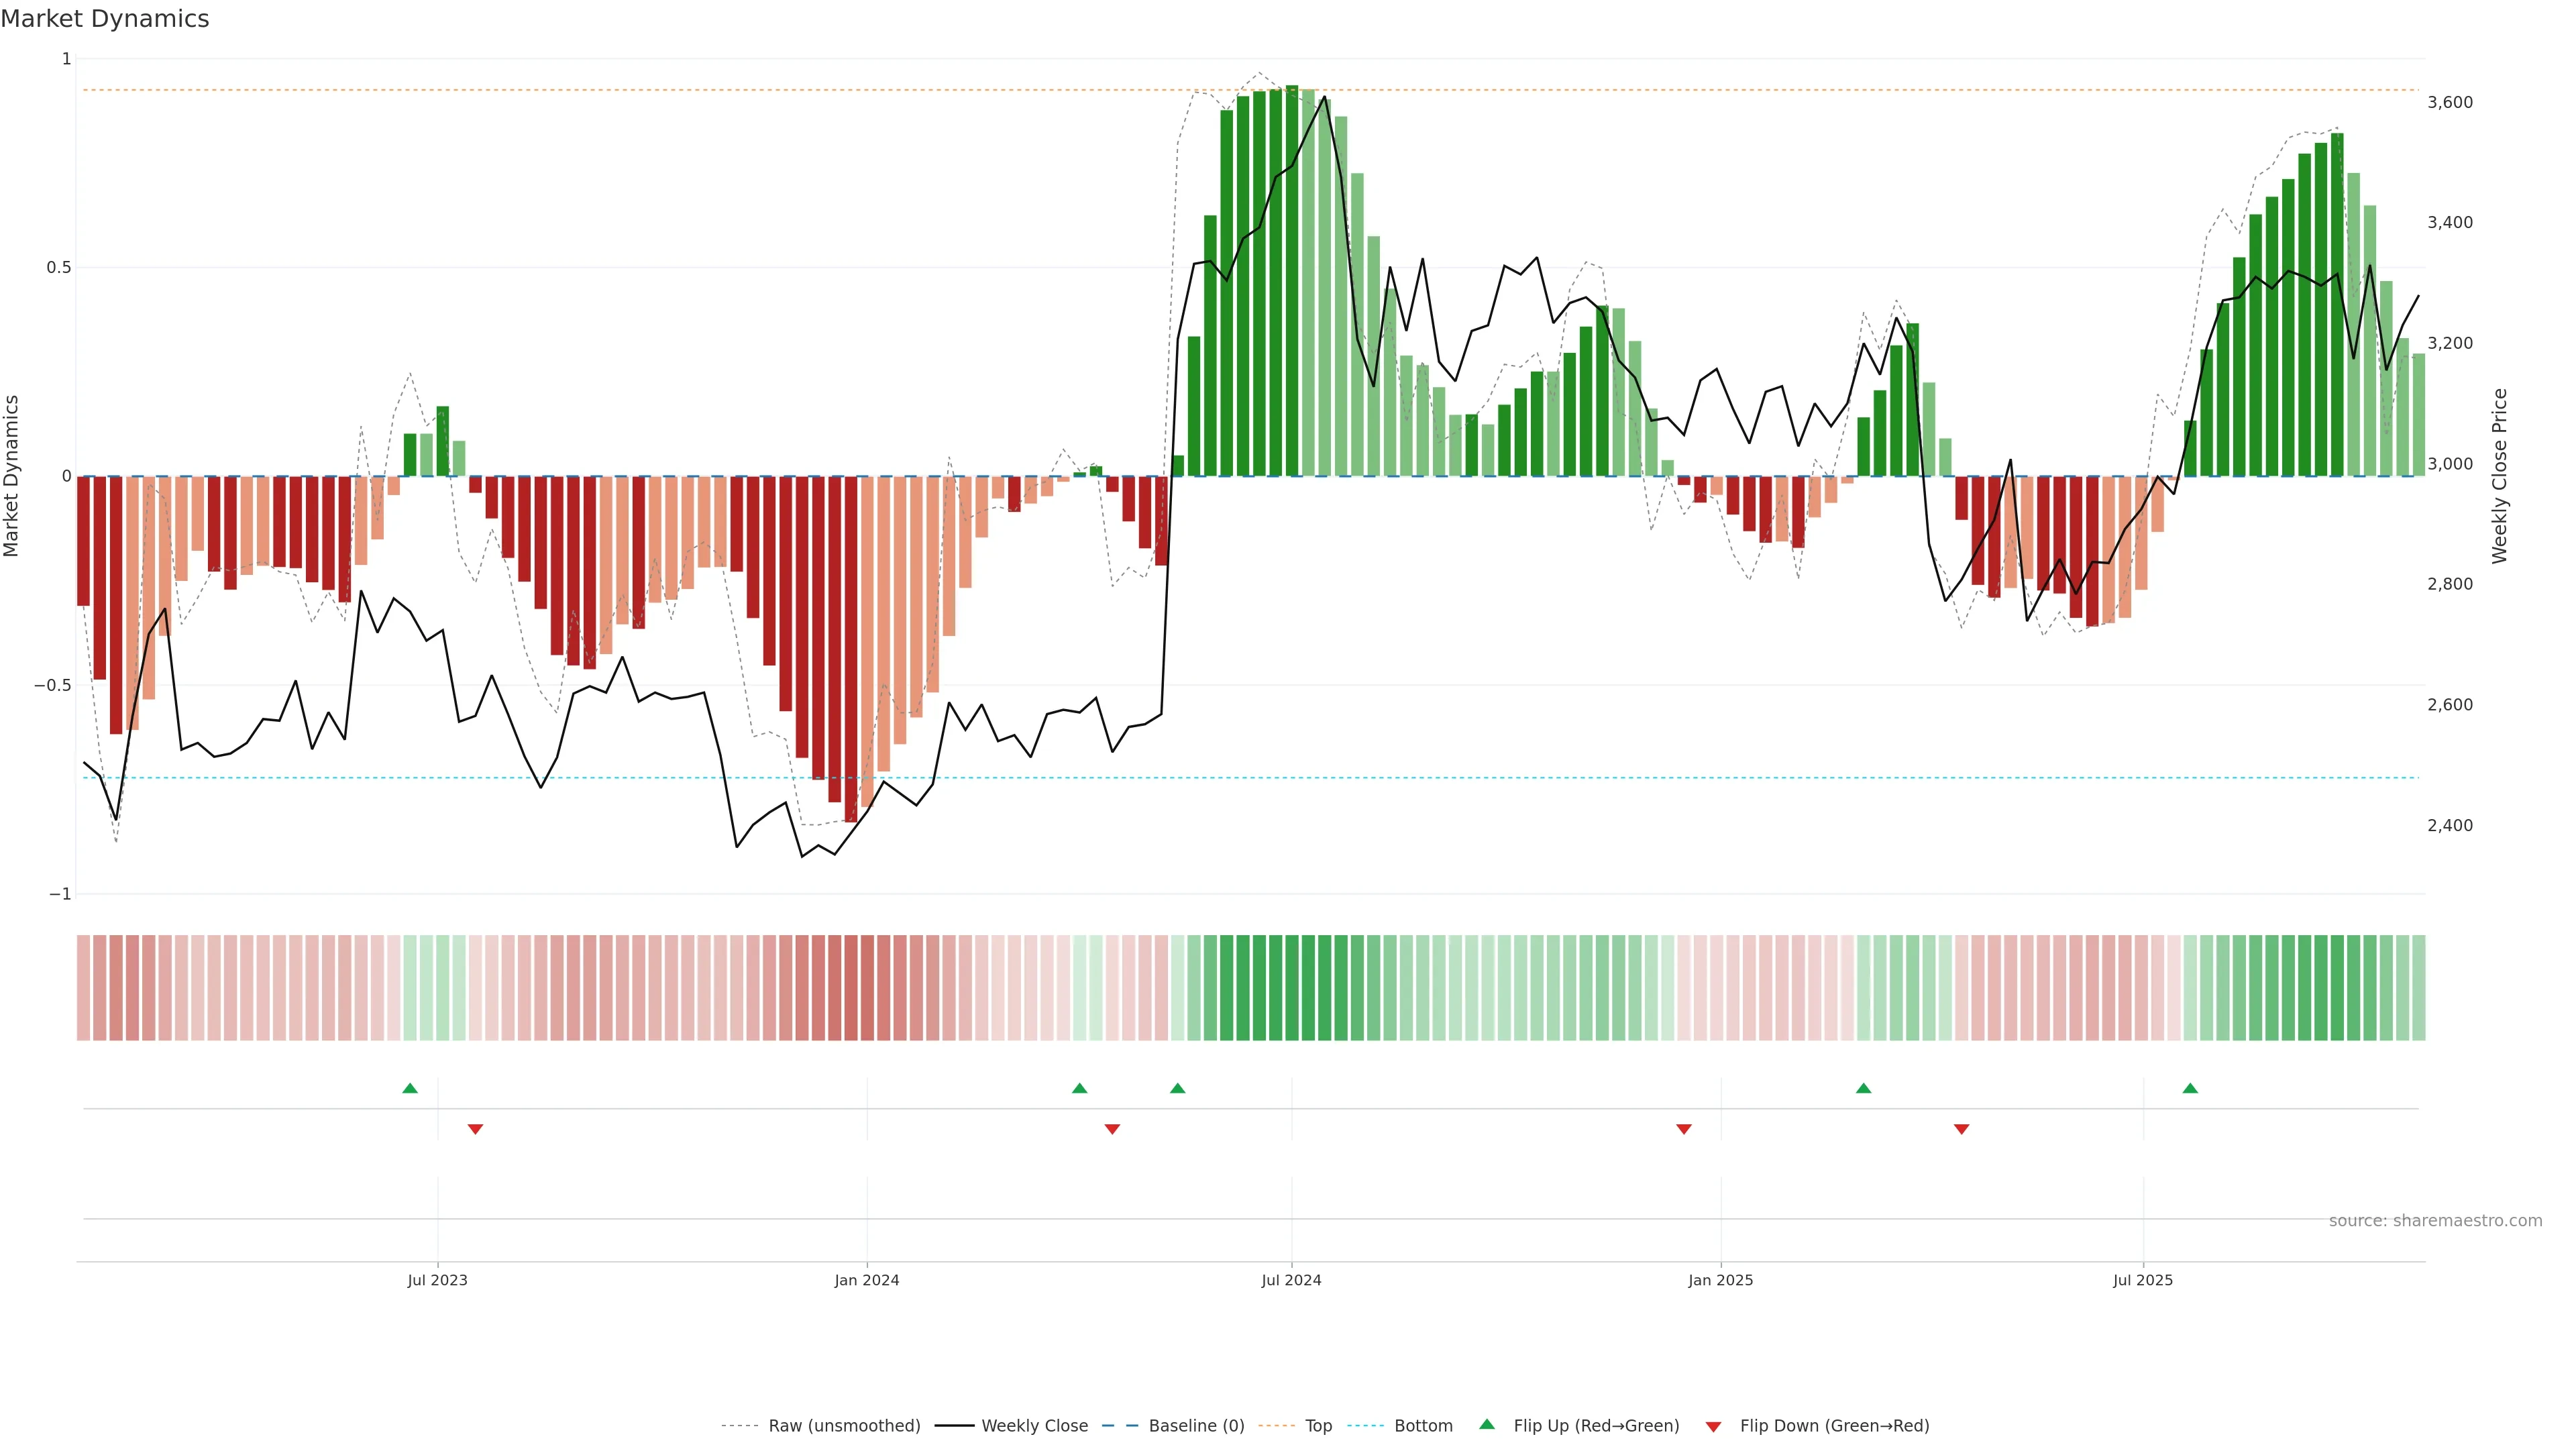The height and width of the screenshot is (1449, 2576).
Task: Click the 3,600 price axis tick label
Action: (2450, 102)
